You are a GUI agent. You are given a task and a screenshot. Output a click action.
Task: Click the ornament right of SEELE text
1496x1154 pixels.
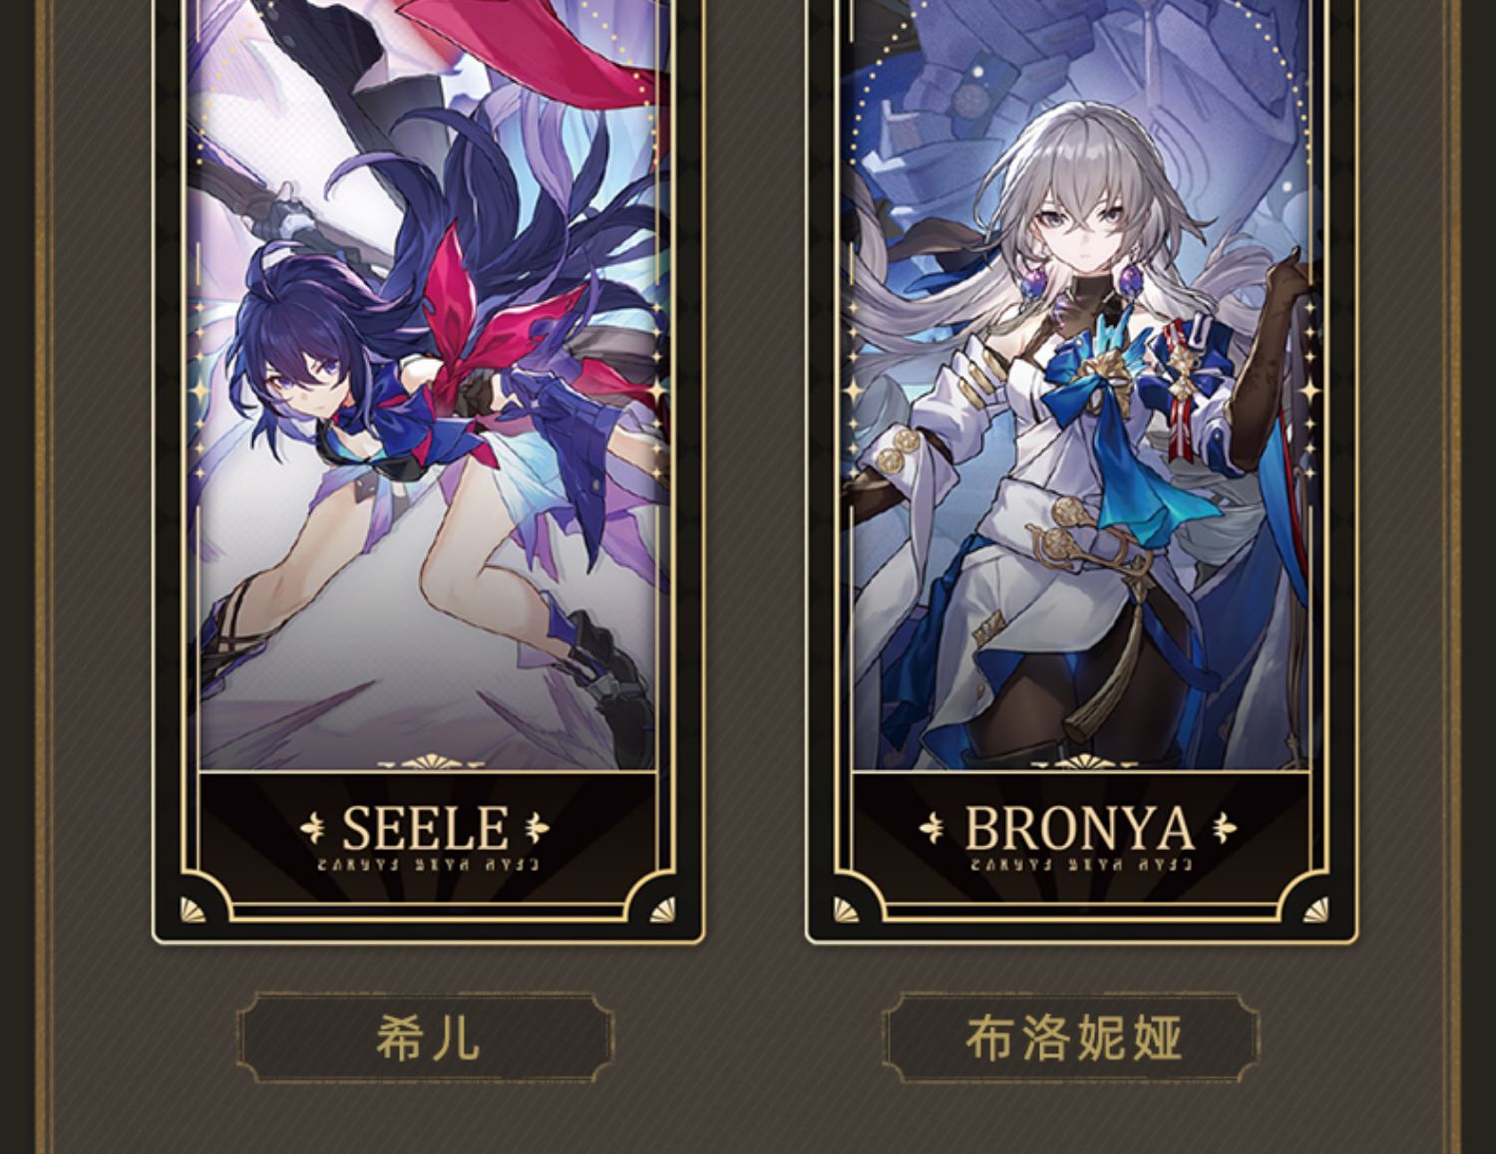[x=536, y=827]
